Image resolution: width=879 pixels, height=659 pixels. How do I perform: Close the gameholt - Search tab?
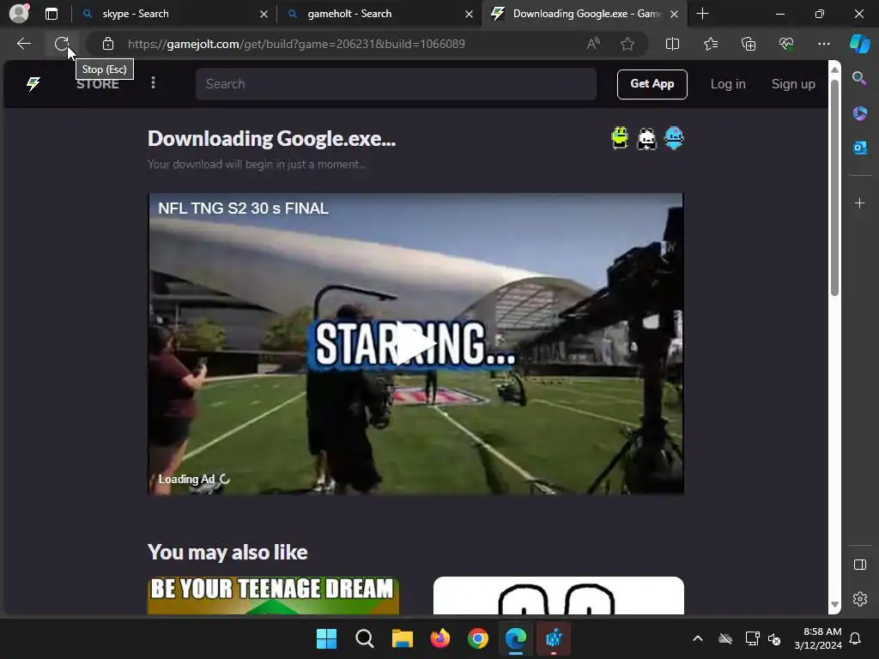tap(469, 14)
